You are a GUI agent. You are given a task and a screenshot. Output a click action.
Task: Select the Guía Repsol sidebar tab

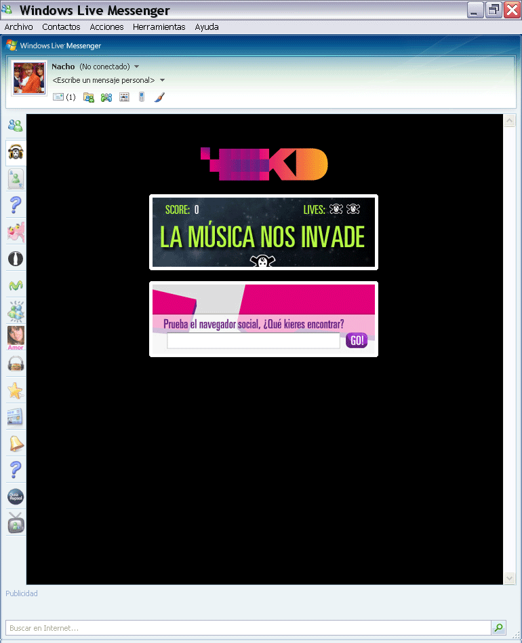click(16, 496)
